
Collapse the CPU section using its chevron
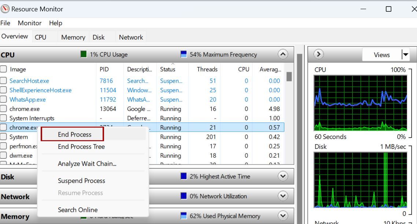click(283, 55)
